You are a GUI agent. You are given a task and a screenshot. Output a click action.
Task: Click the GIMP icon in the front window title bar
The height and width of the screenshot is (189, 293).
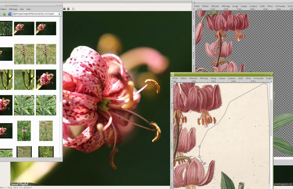point(173,75)
